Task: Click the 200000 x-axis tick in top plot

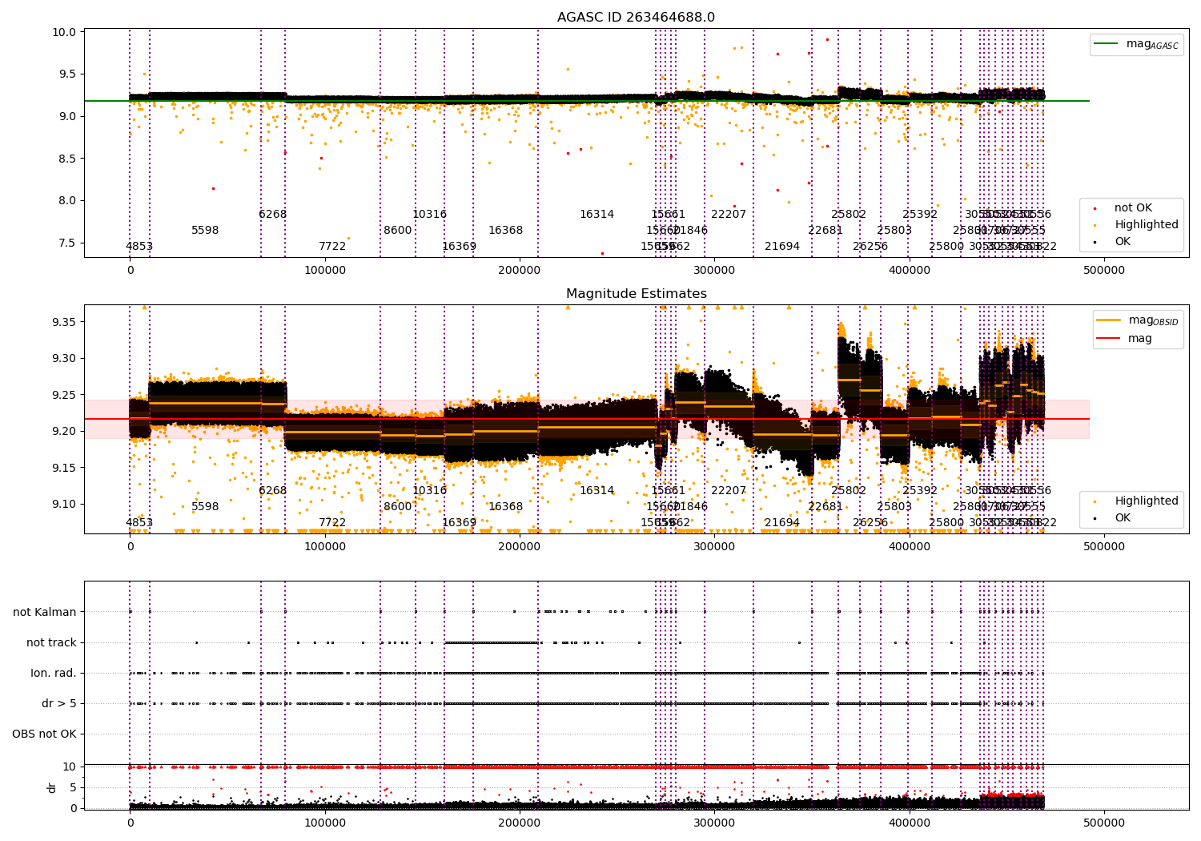Action: 520,271
